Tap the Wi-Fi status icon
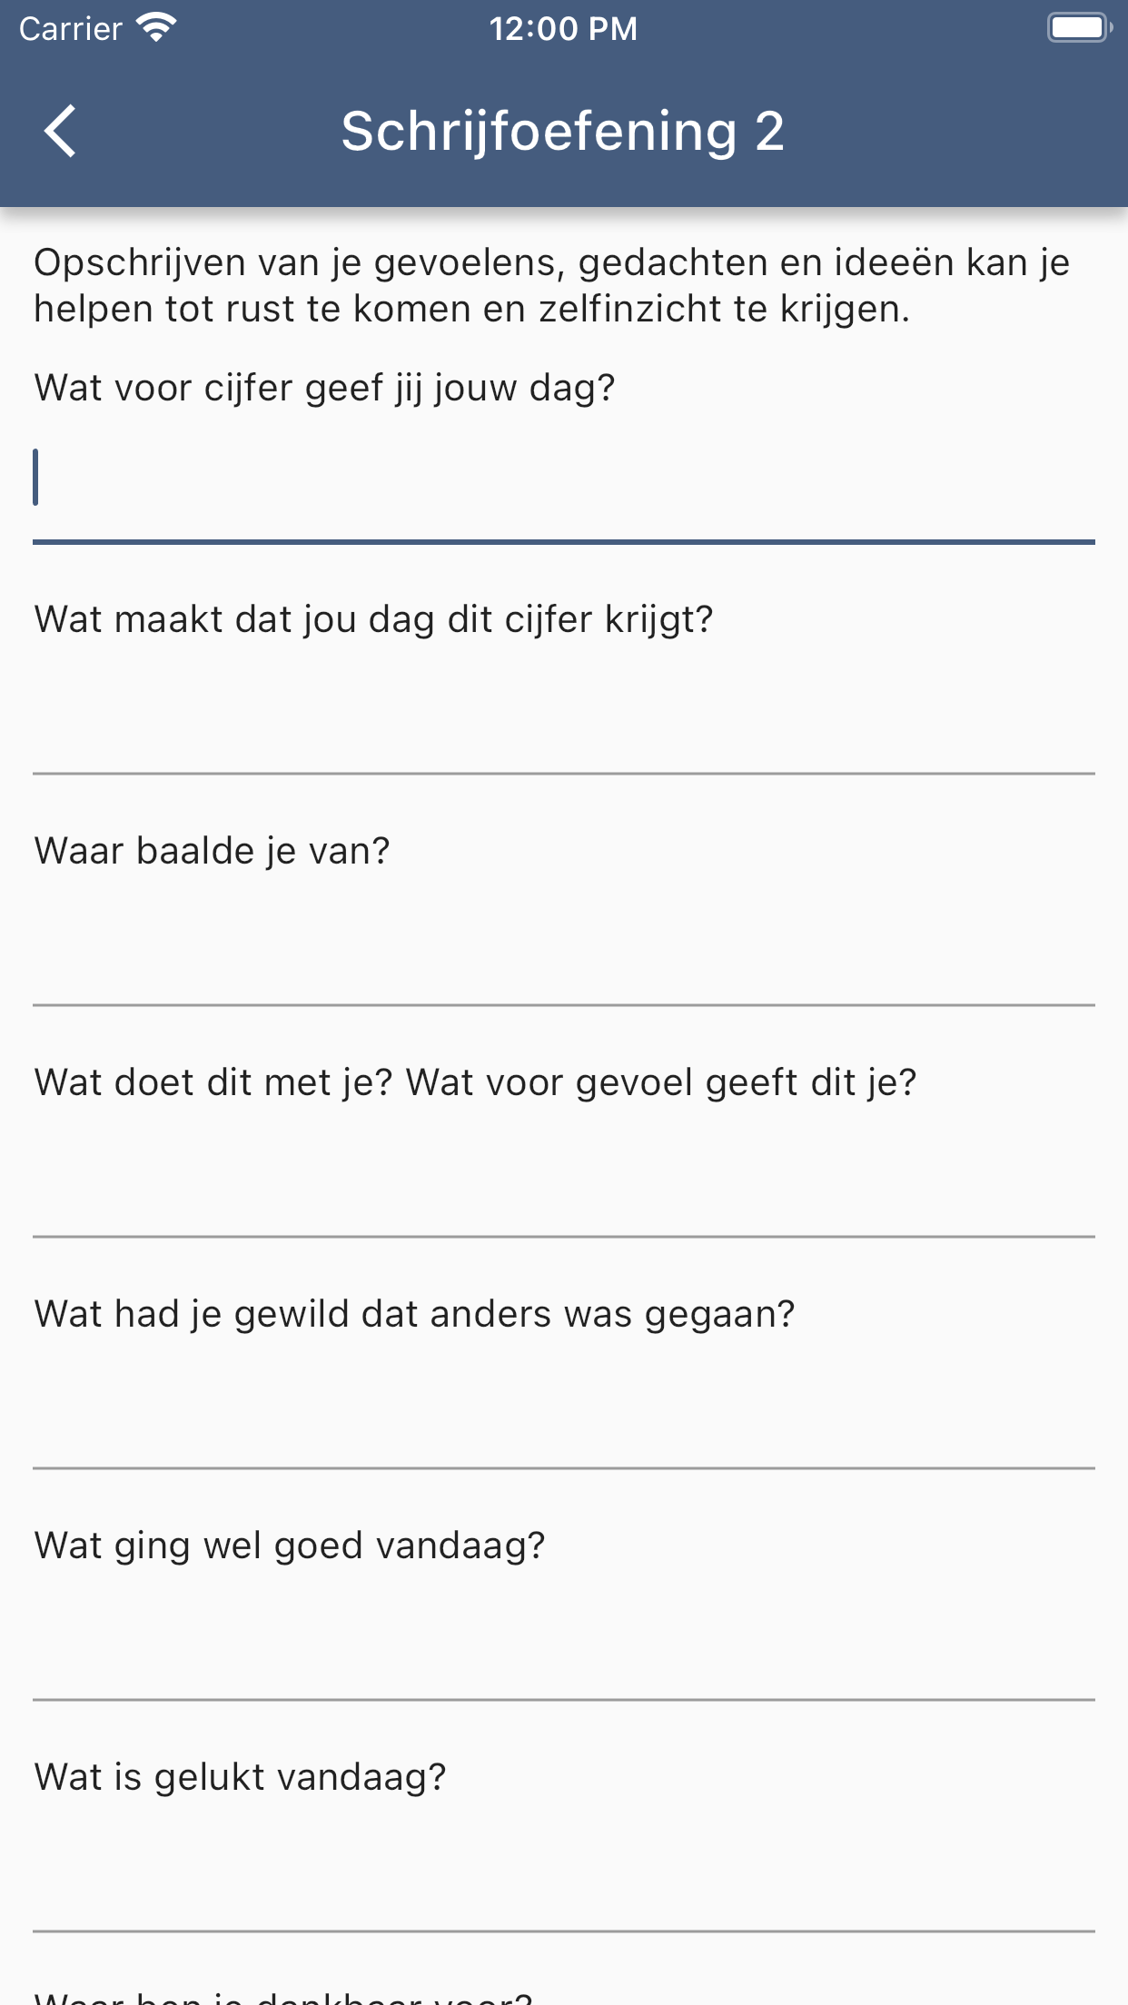The width and height of the screenshot is (1128, 2005). coord(156,27)
